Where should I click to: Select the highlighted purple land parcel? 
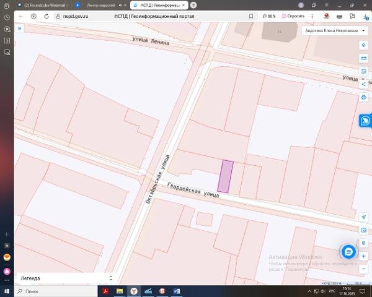pyautogui.click(x=226, y=176)
